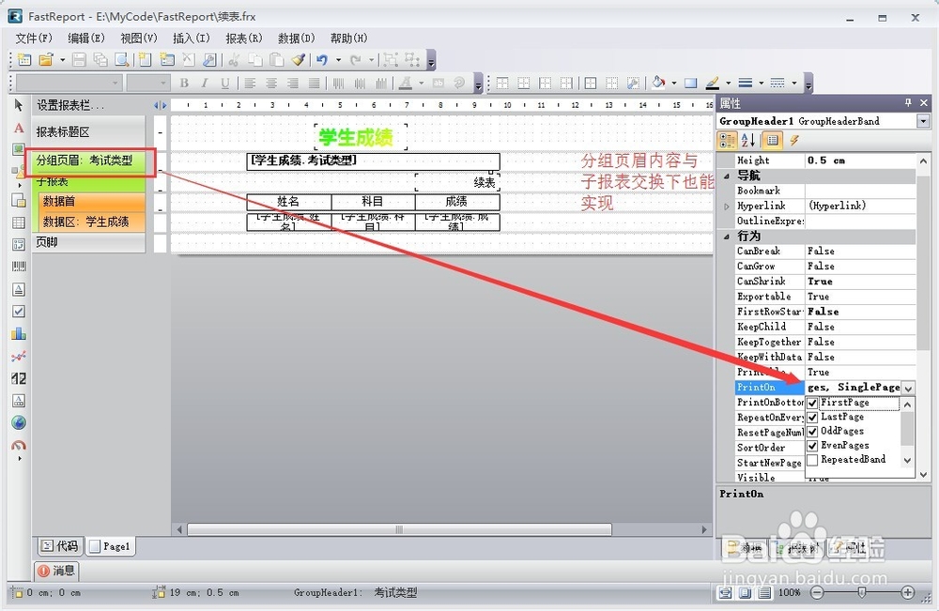Open the undo history dropdown arrow

[338, 60]
